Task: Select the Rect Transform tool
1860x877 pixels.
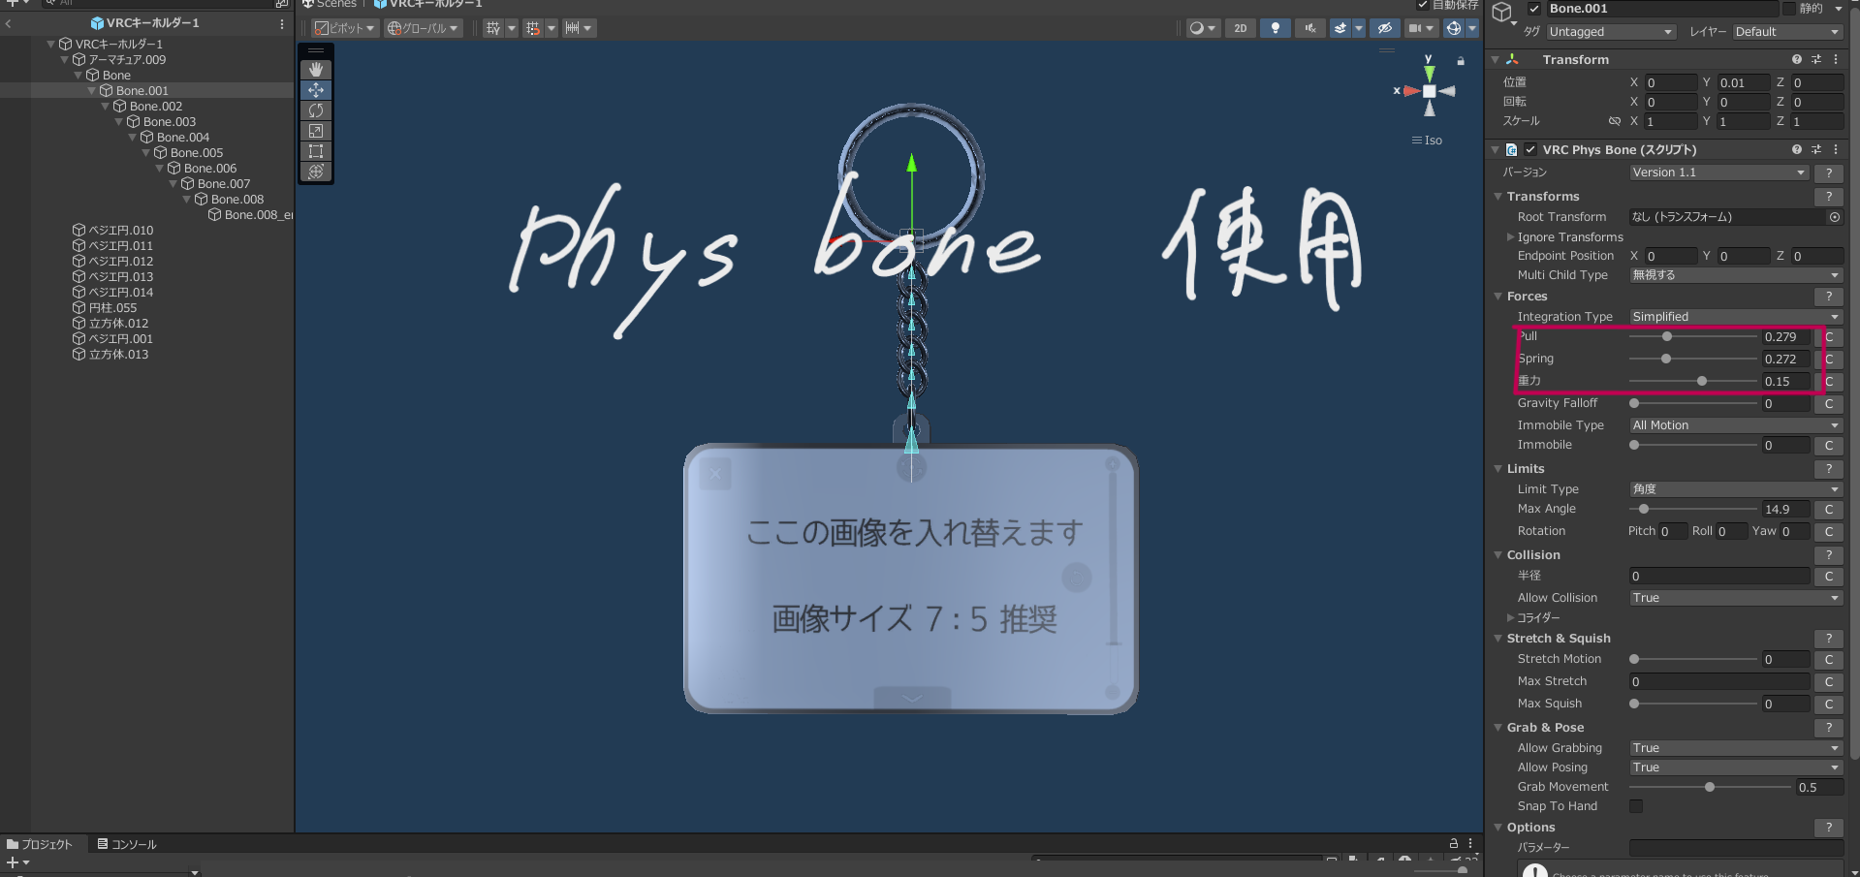Action: [315, 151]
